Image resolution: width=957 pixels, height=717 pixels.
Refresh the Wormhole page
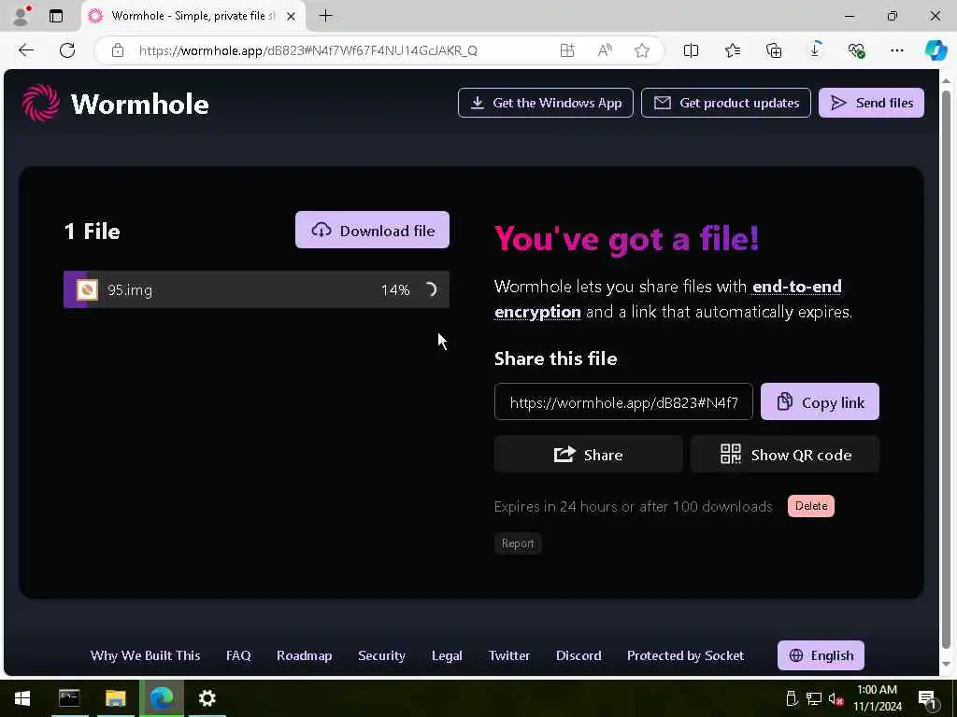click(x=67, y=50)
